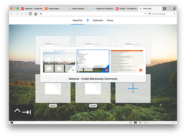This screenshot has height=137, width=186.
Task: Open the History section
Action: tap(110, 20)
